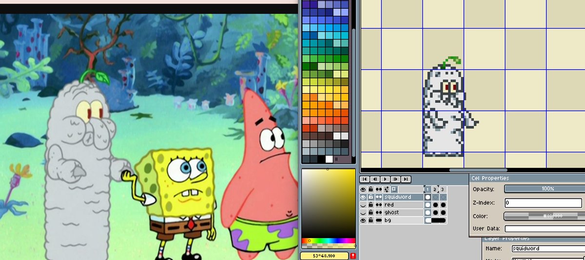Select the highlighted white swatch in palette bottom row
Viewport: 585px width, 260px height.
point(329,159)
